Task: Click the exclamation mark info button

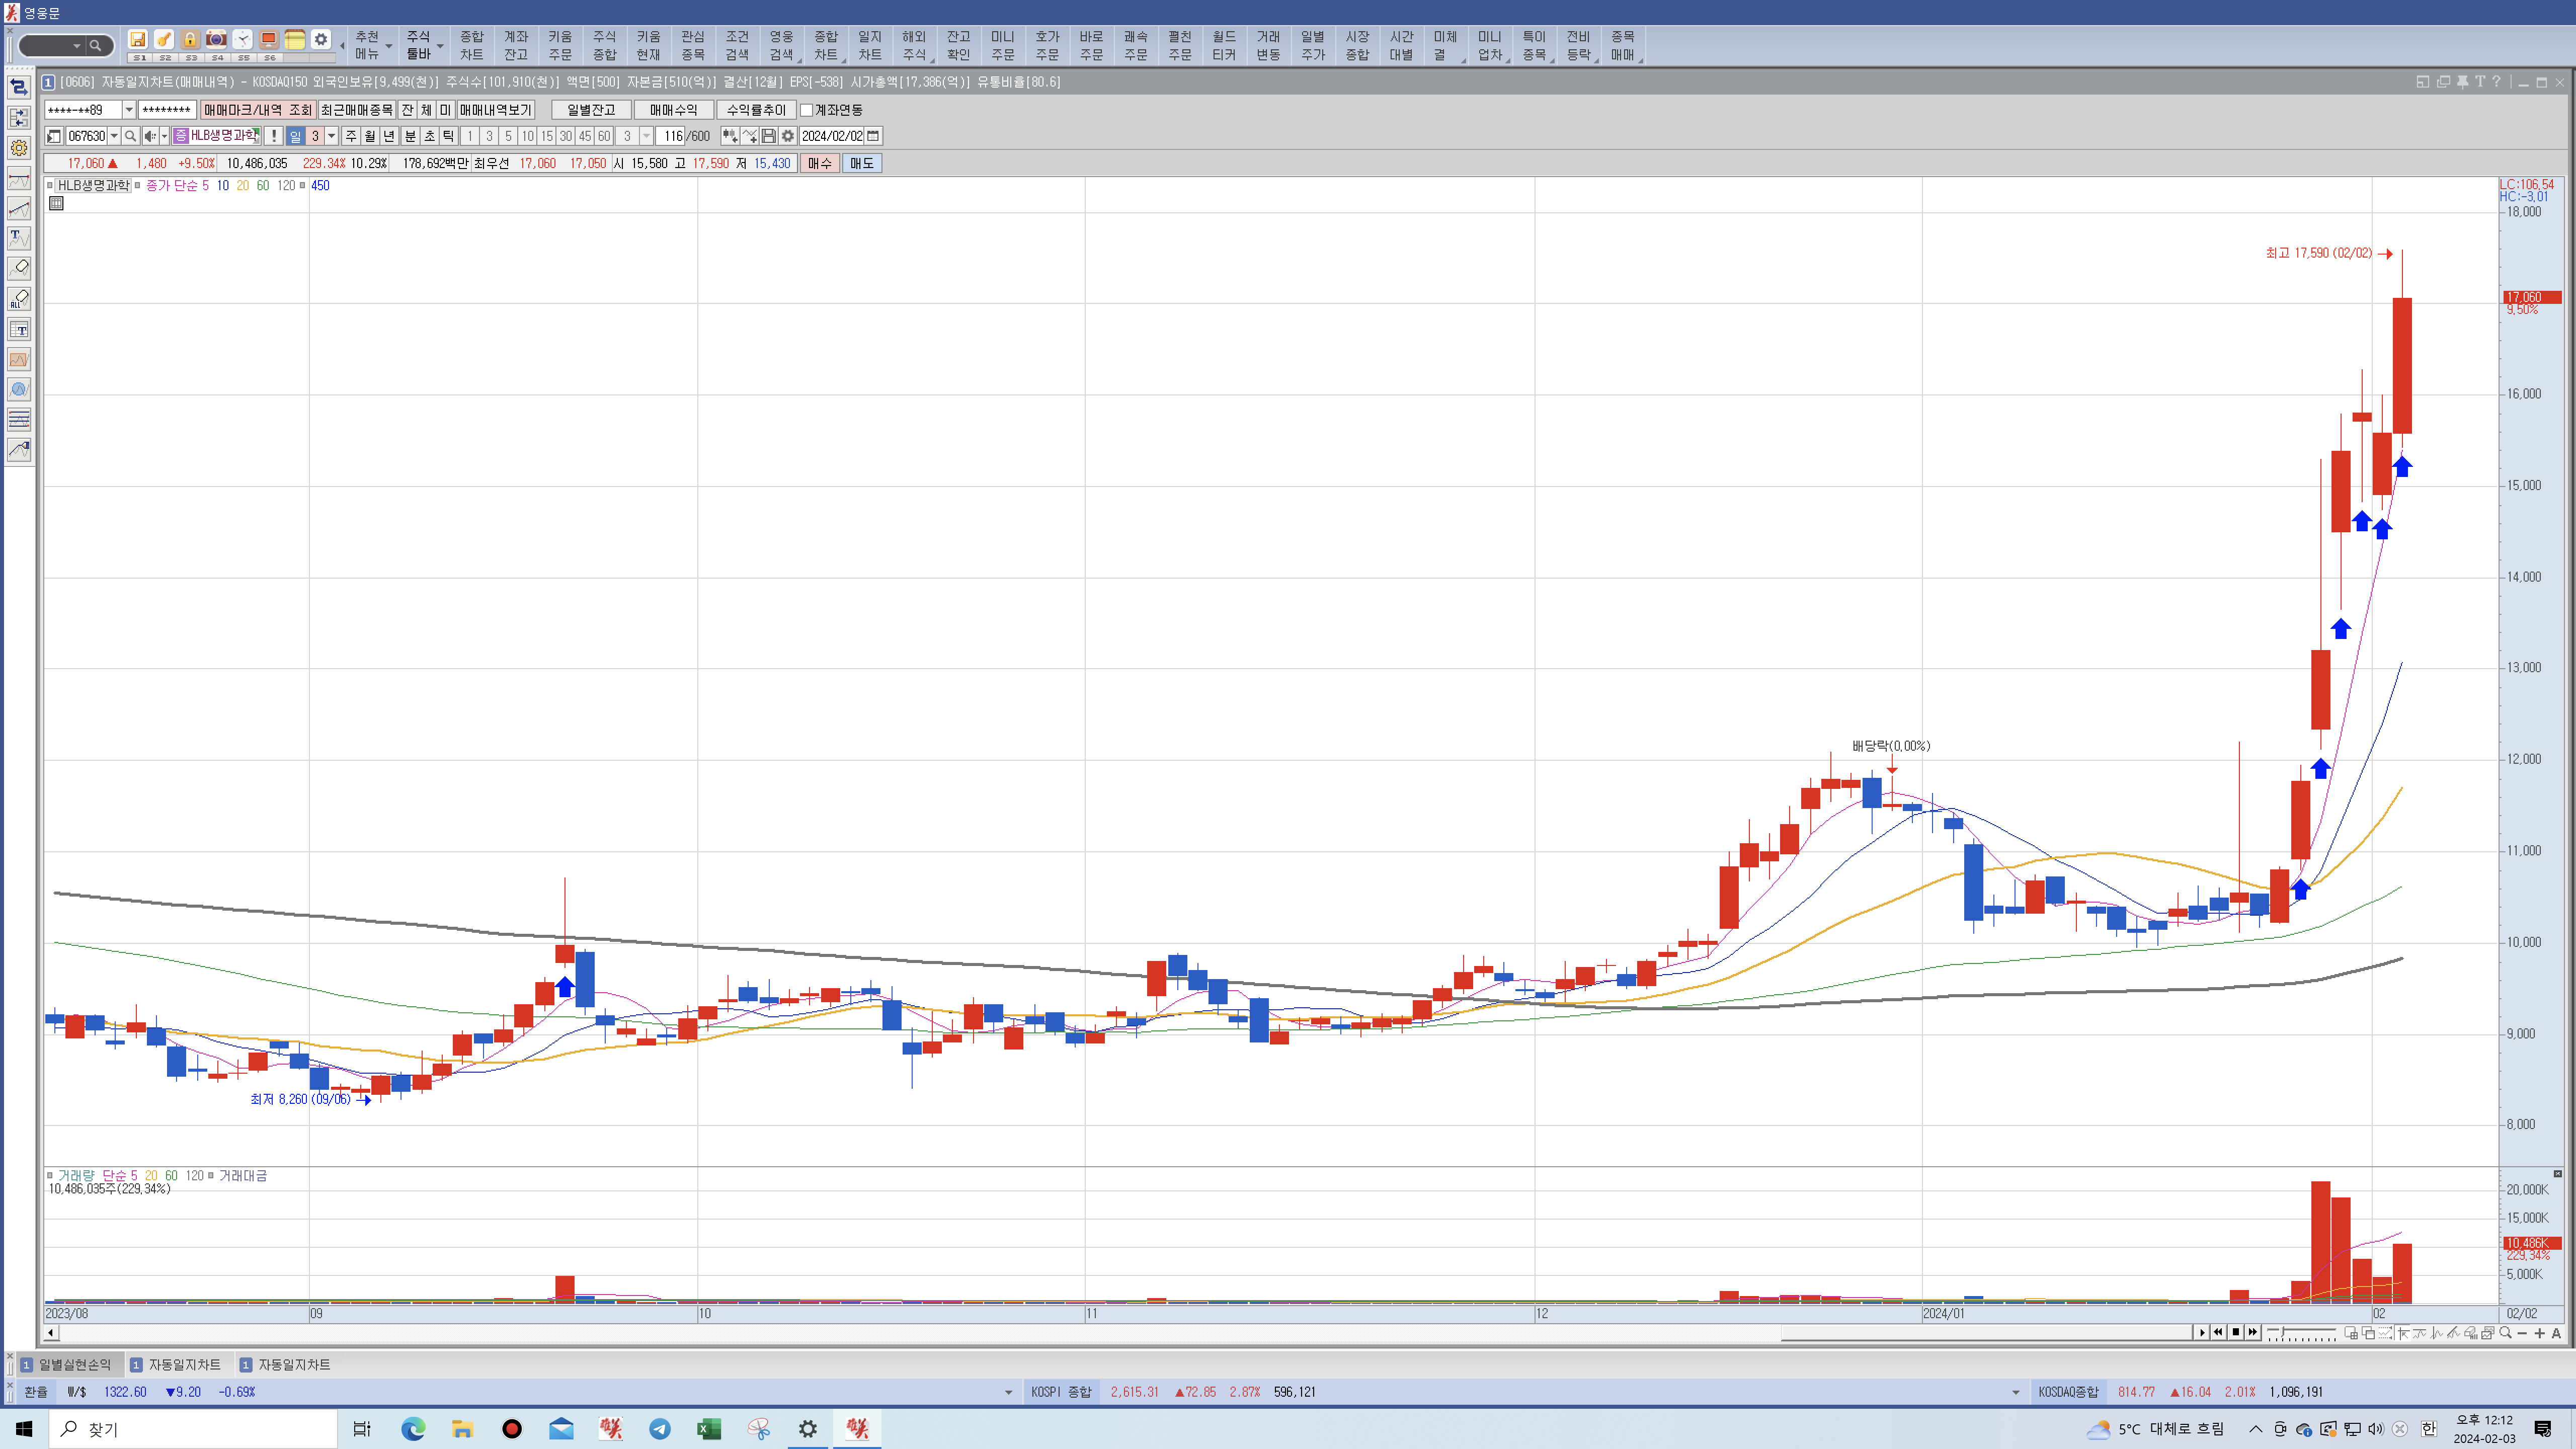Action: [x=273, y=136]
